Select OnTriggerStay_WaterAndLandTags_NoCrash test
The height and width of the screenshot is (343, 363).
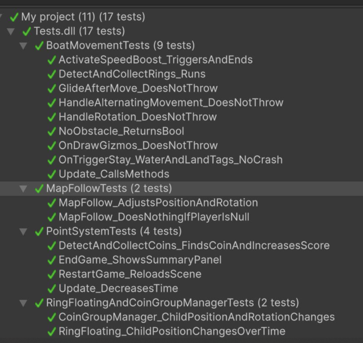(x=171, y=160)
